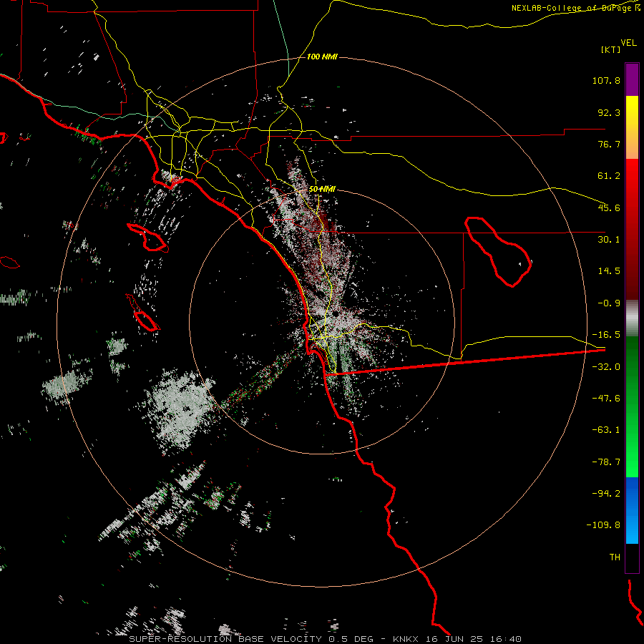Click the -63.1 velocity scale value
Viewport: 644px width, 644px height.
point(606,430)
